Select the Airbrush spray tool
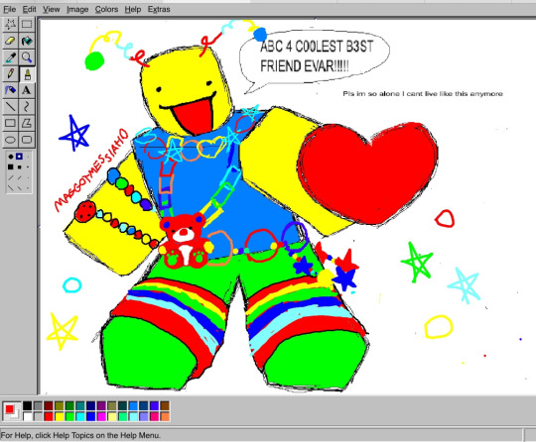This screenshot has height=442, width=536. tap(11, 90)
